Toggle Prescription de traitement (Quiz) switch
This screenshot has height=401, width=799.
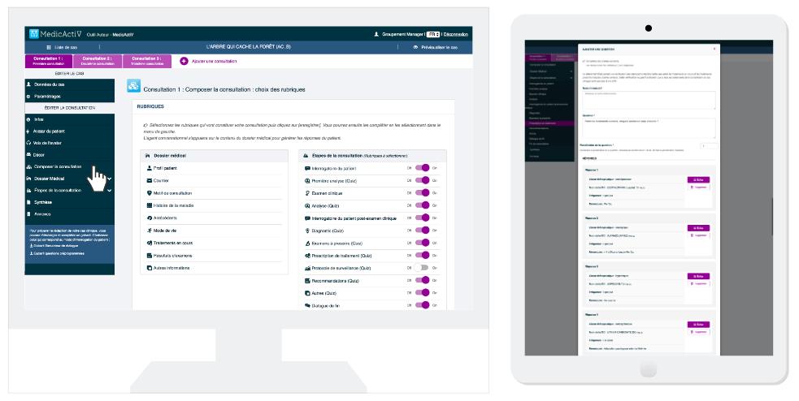423,255
